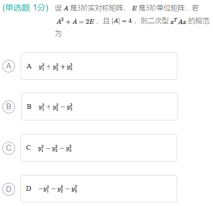Click the green (单选题 1分) question label
Viewport: 213px width, 206px height.
click(x=26, y=7)
